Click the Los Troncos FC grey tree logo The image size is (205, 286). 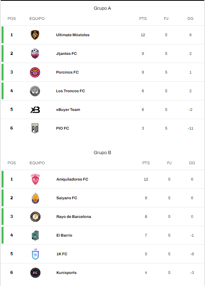[x=35, y=91]
